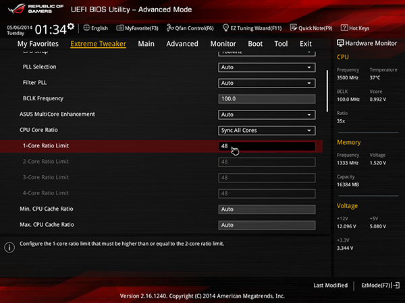Click the 1-Core Ratio Limit value field
This screenshot has width=405, height=303.
click(267, 146)
